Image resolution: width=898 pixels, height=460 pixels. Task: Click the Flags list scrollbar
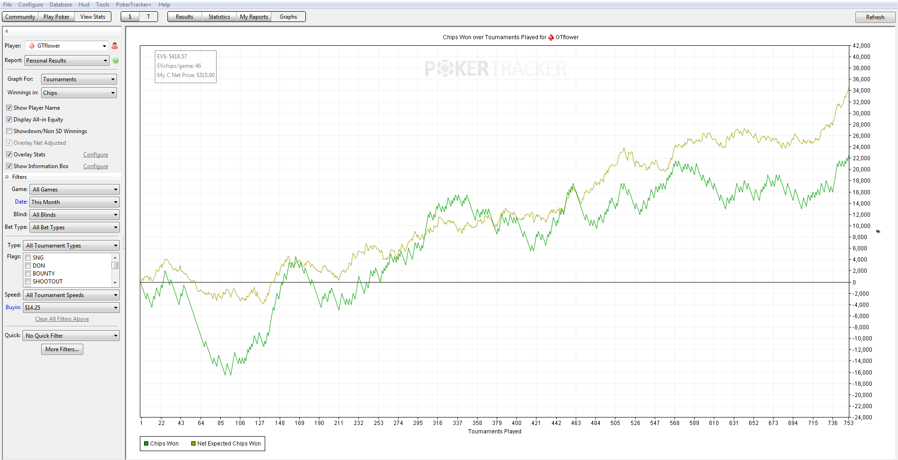point(115,266)
